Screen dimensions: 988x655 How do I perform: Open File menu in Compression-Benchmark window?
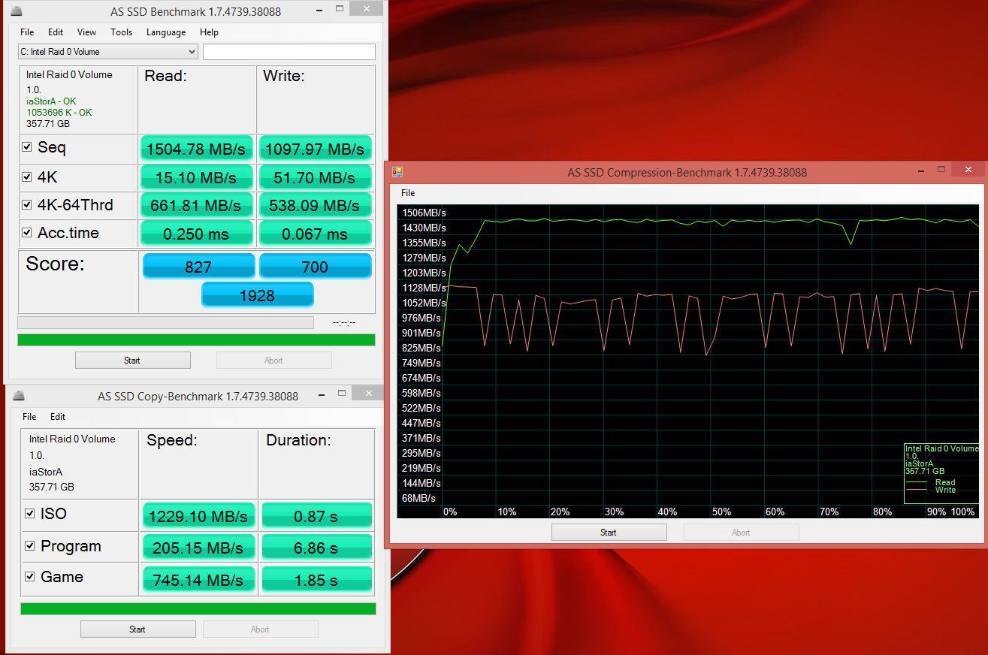coord(408,193)
